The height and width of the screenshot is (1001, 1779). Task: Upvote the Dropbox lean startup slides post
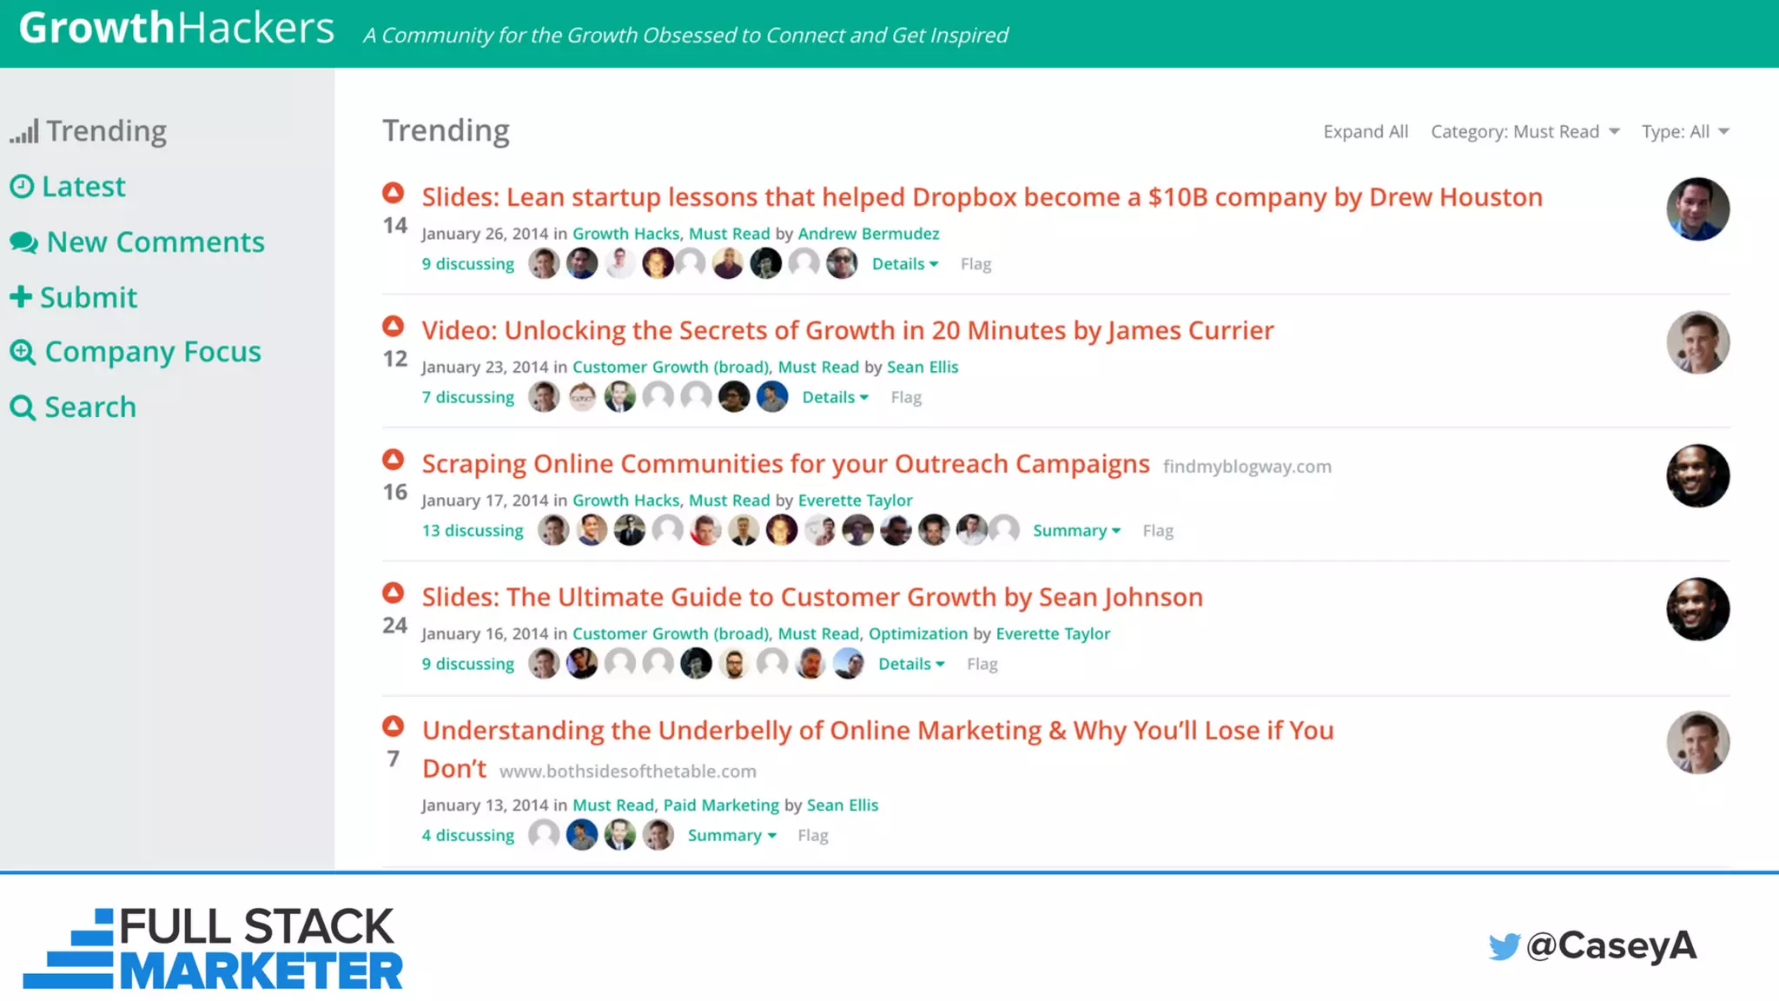coord(393,192)
